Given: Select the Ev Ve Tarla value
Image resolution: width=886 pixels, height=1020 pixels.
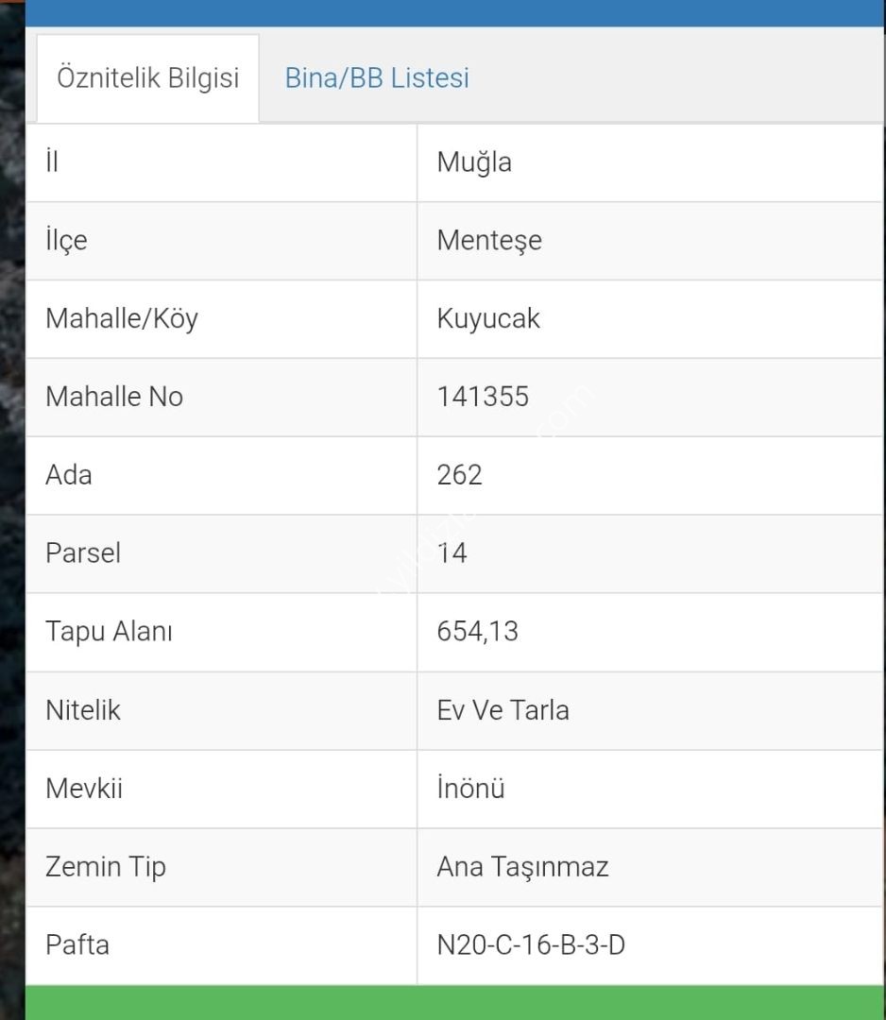Looking at the screenshot, I should point(503,710).
